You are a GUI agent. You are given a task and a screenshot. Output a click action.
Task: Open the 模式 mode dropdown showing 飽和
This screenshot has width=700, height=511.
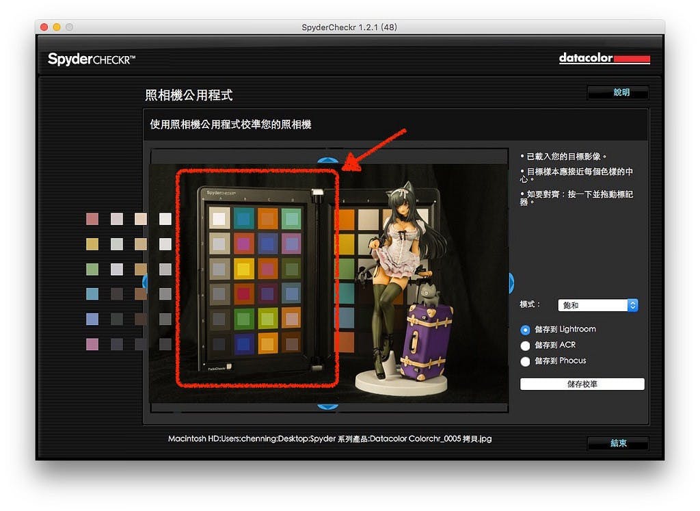pyautogui.click(x=597, y=305)
